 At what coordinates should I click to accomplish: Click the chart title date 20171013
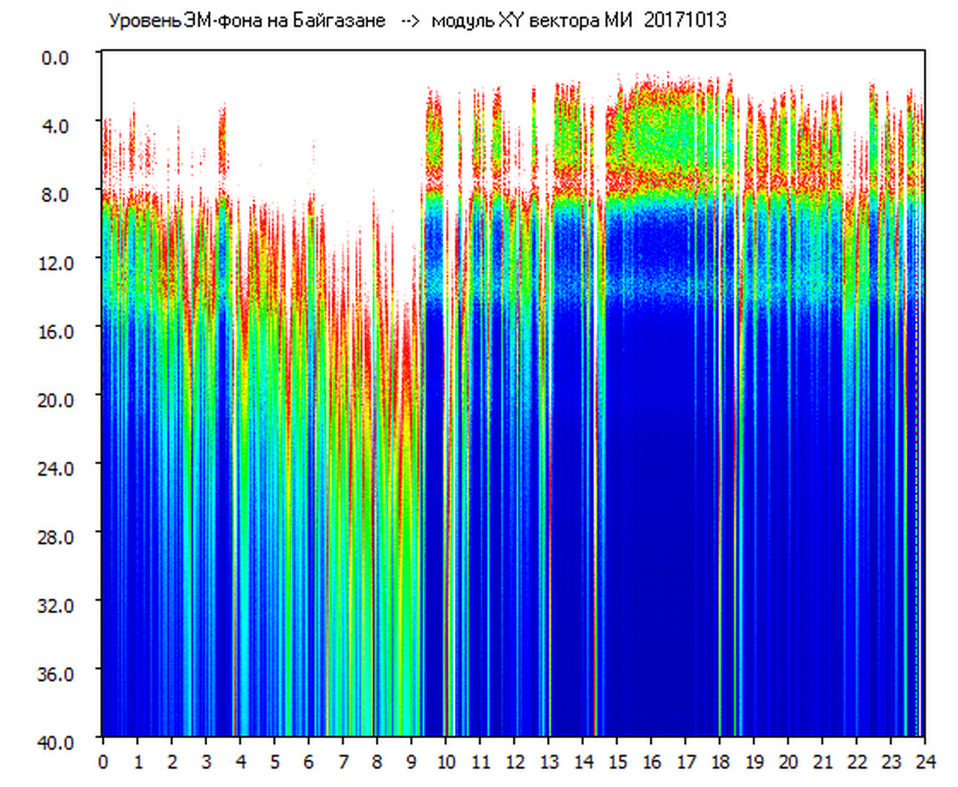point(685,21)
